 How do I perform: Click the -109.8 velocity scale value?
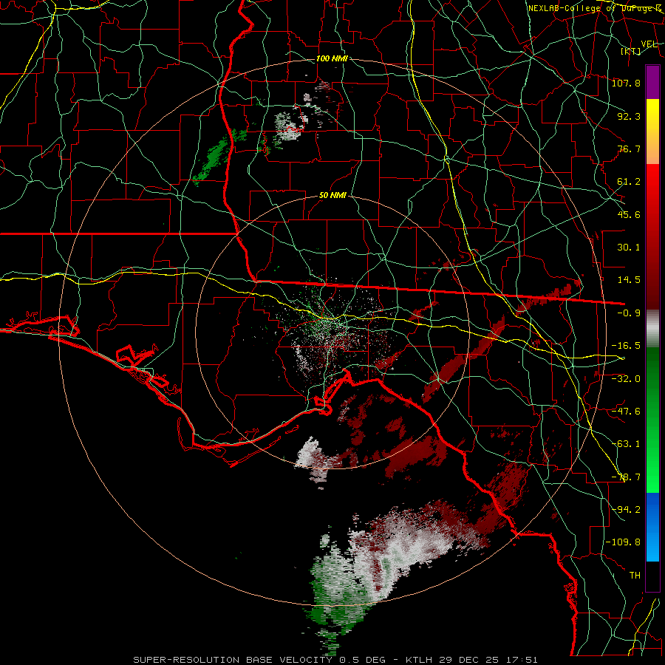tap(623, 542)
